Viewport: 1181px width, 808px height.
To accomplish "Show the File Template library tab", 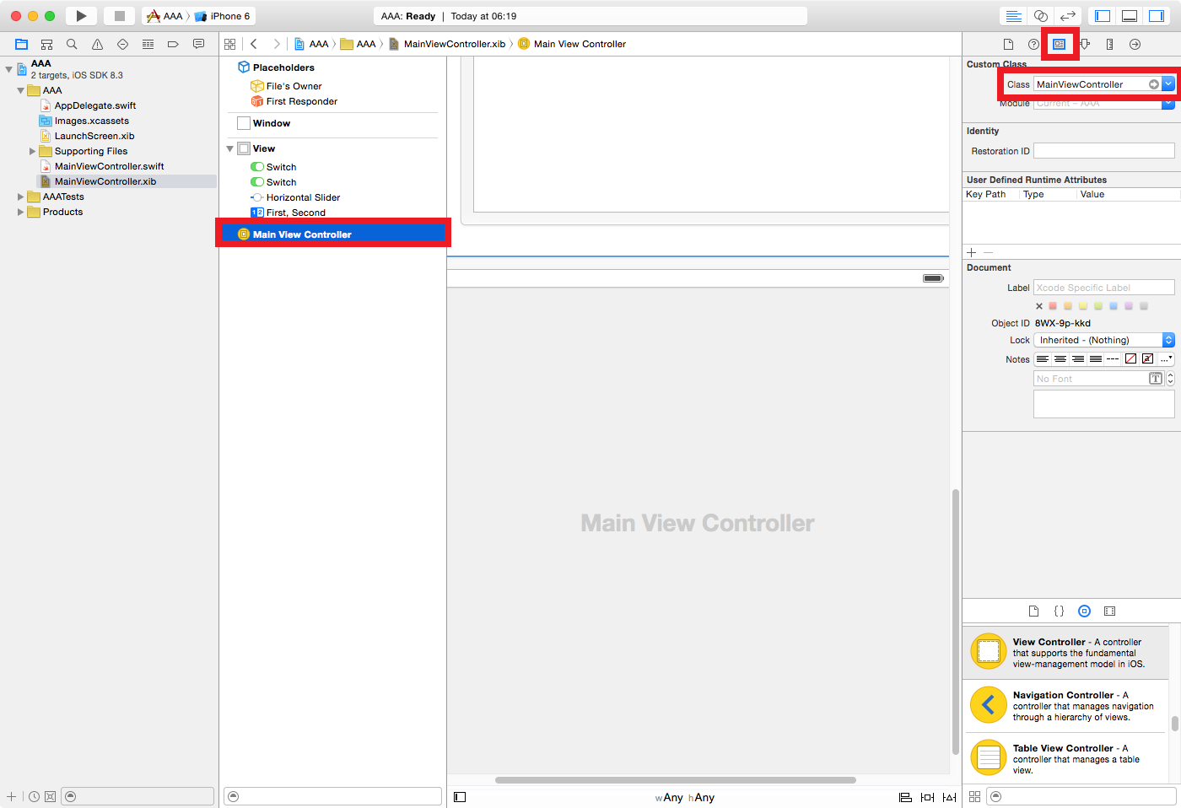I will pos(1034,611).
